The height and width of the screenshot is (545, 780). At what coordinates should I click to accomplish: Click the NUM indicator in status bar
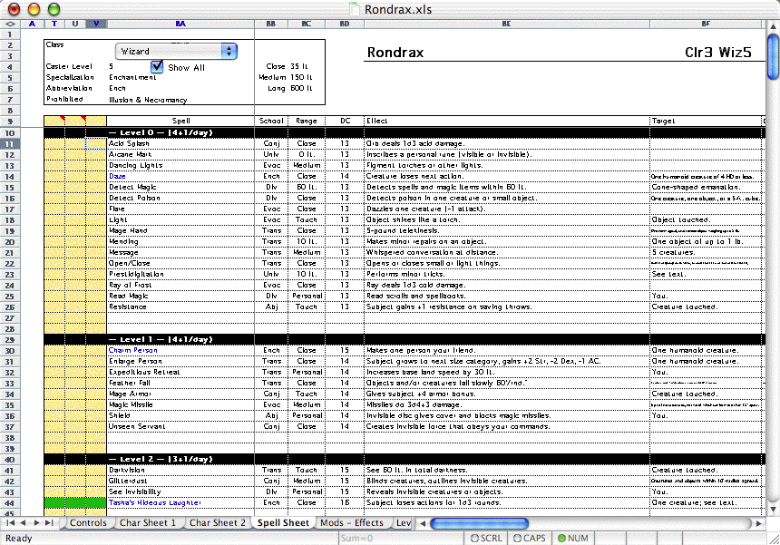(573, 538)
